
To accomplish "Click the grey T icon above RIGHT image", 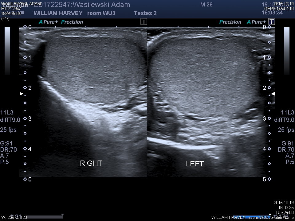I will pyautogui.click(x=144, y=21).
